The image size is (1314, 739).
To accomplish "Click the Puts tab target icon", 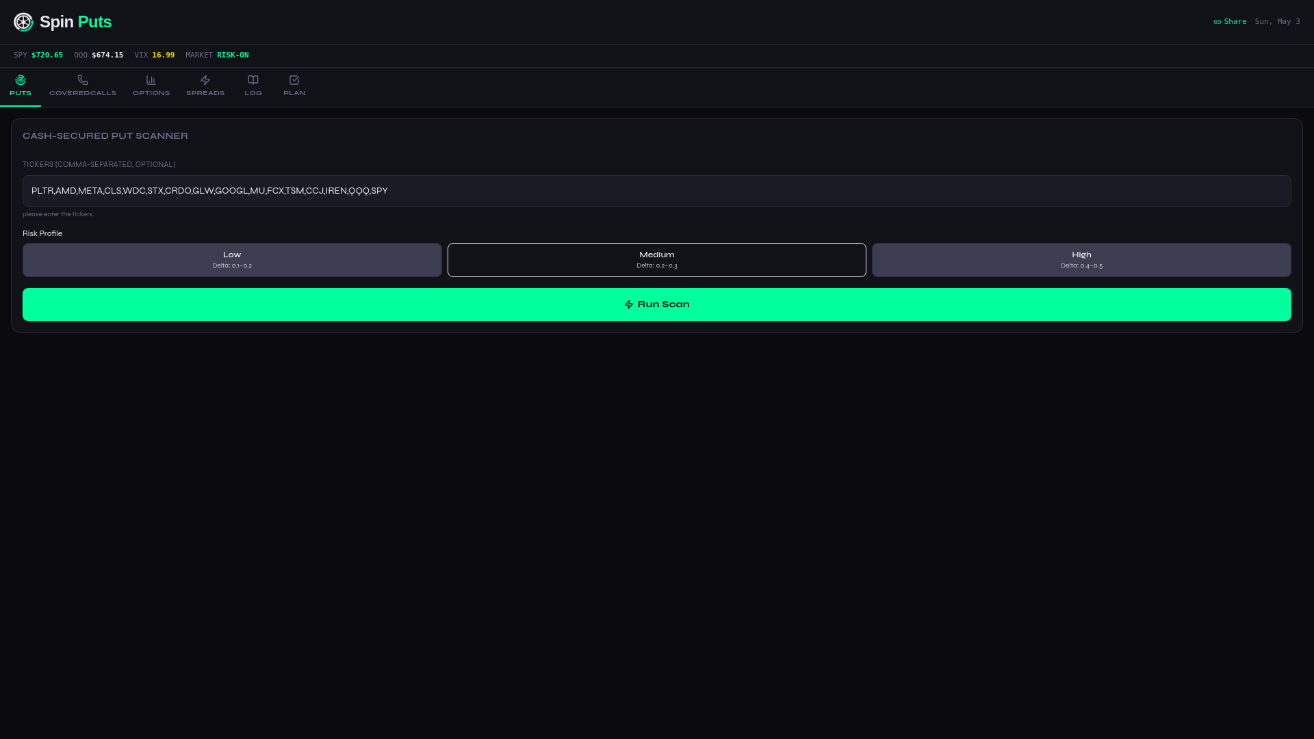I will [x=21, y=80].
